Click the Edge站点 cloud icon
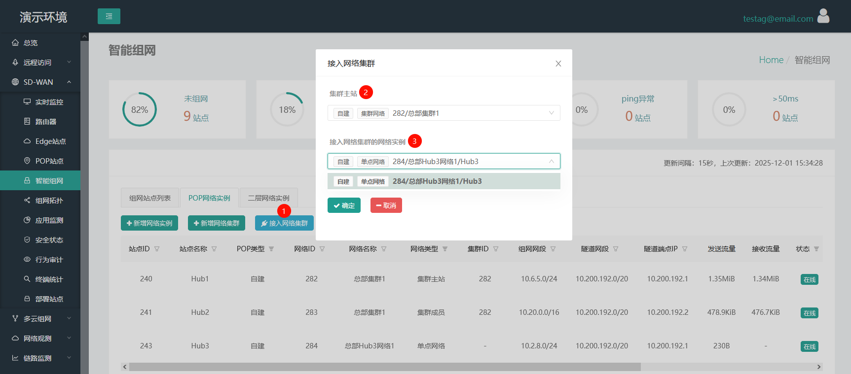 point(27,141)
